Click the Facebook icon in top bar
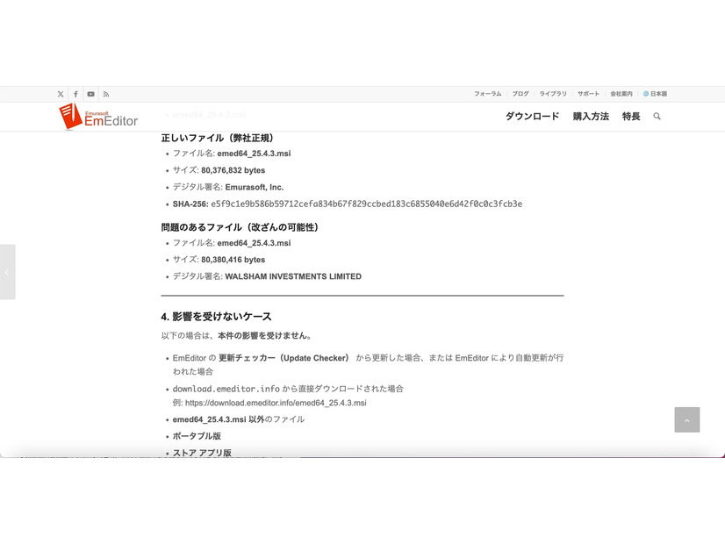725x544 pixels. coord(75,94)
